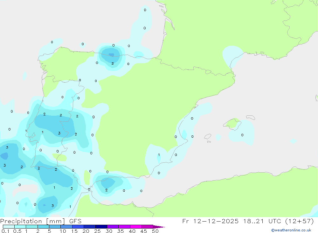Click the legend scale label "30"
Screen dimensions: 318x233
[x=109, y=231]
